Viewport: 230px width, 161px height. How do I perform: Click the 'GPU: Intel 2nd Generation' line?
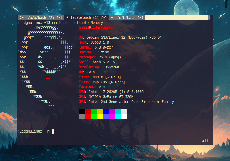126,101
